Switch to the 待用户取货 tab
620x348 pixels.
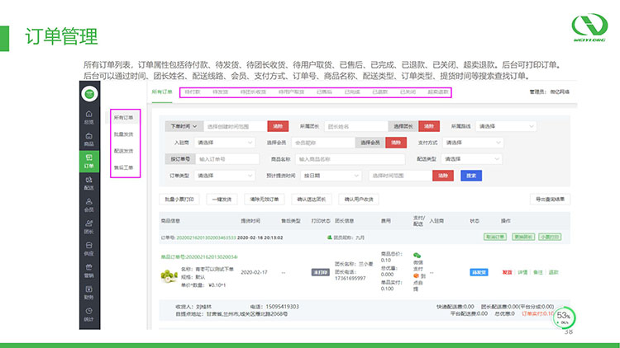coord(291,92)
